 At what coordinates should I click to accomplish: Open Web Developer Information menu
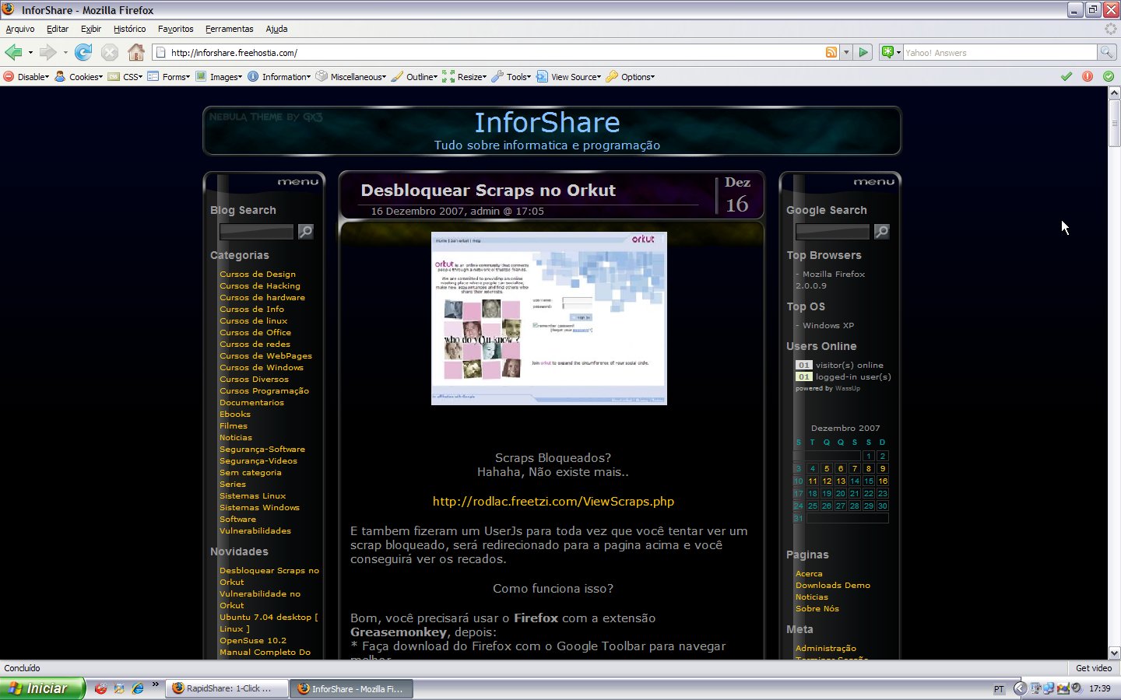pyautogui.click(x=279, y=77)
